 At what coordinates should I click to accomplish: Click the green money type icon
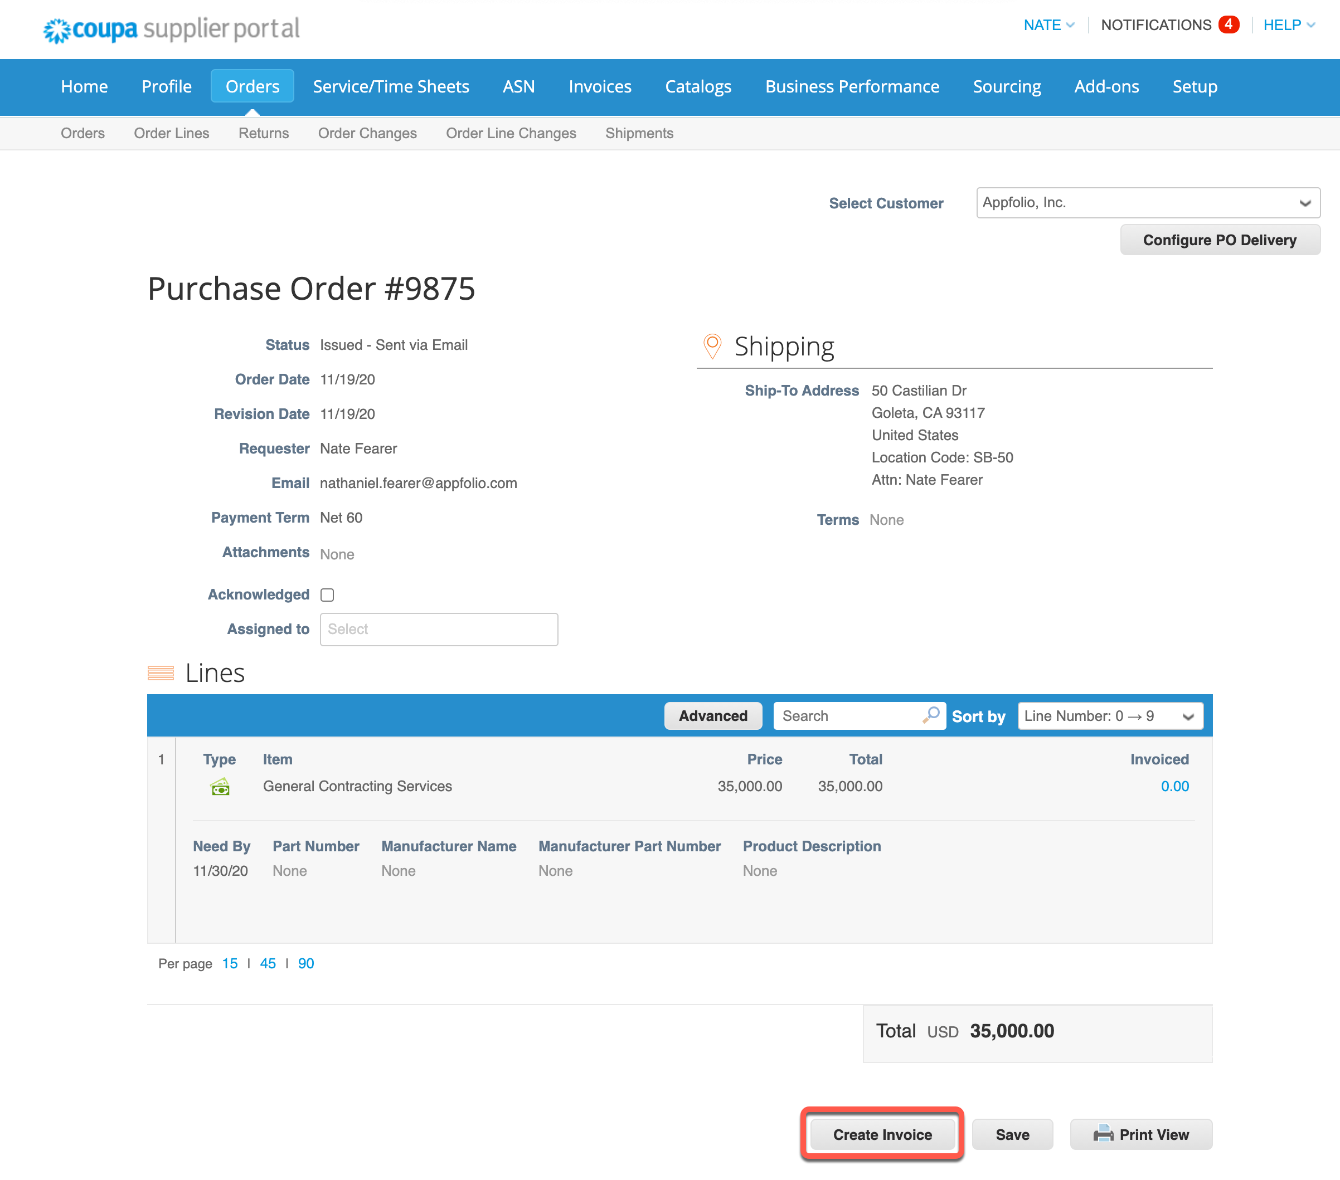coord(220,786)
